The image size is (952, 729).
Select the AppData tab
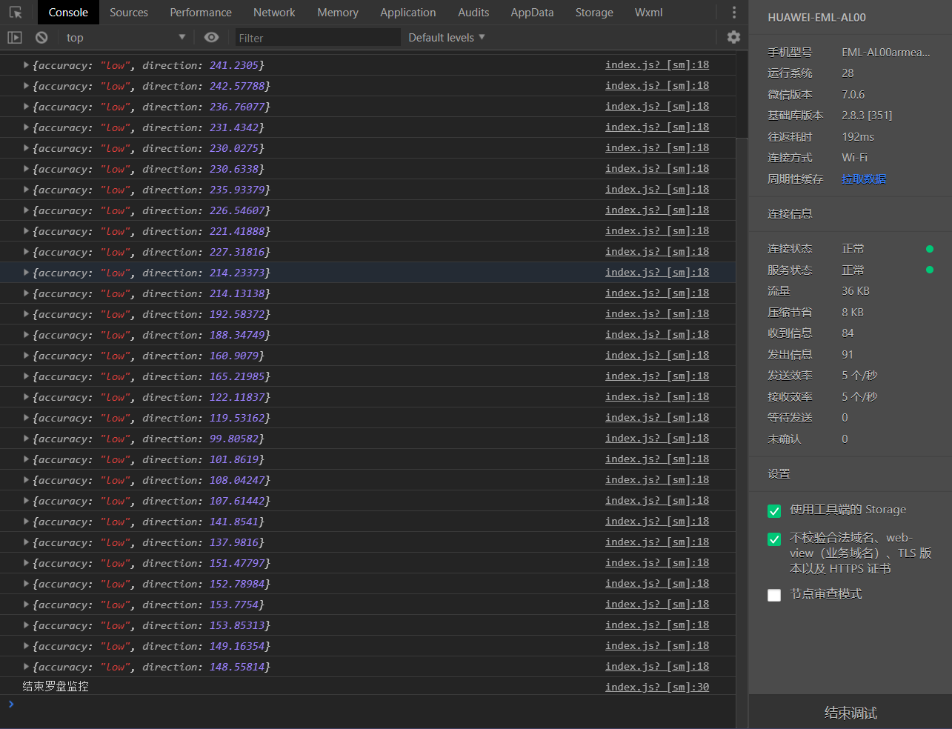[532, 13]
